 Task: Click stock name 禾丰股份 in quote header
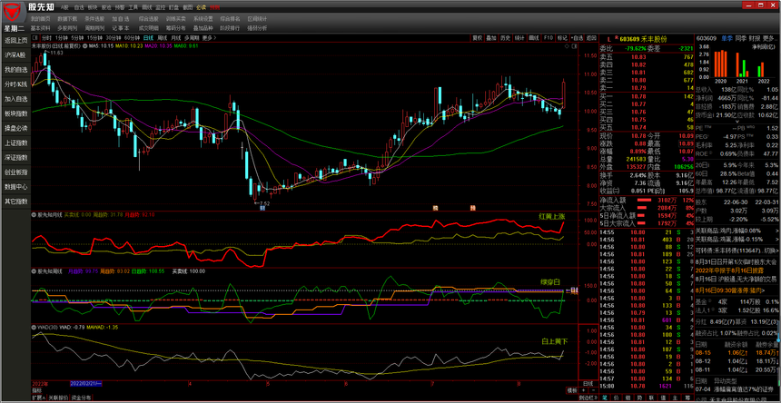(654, 39)
